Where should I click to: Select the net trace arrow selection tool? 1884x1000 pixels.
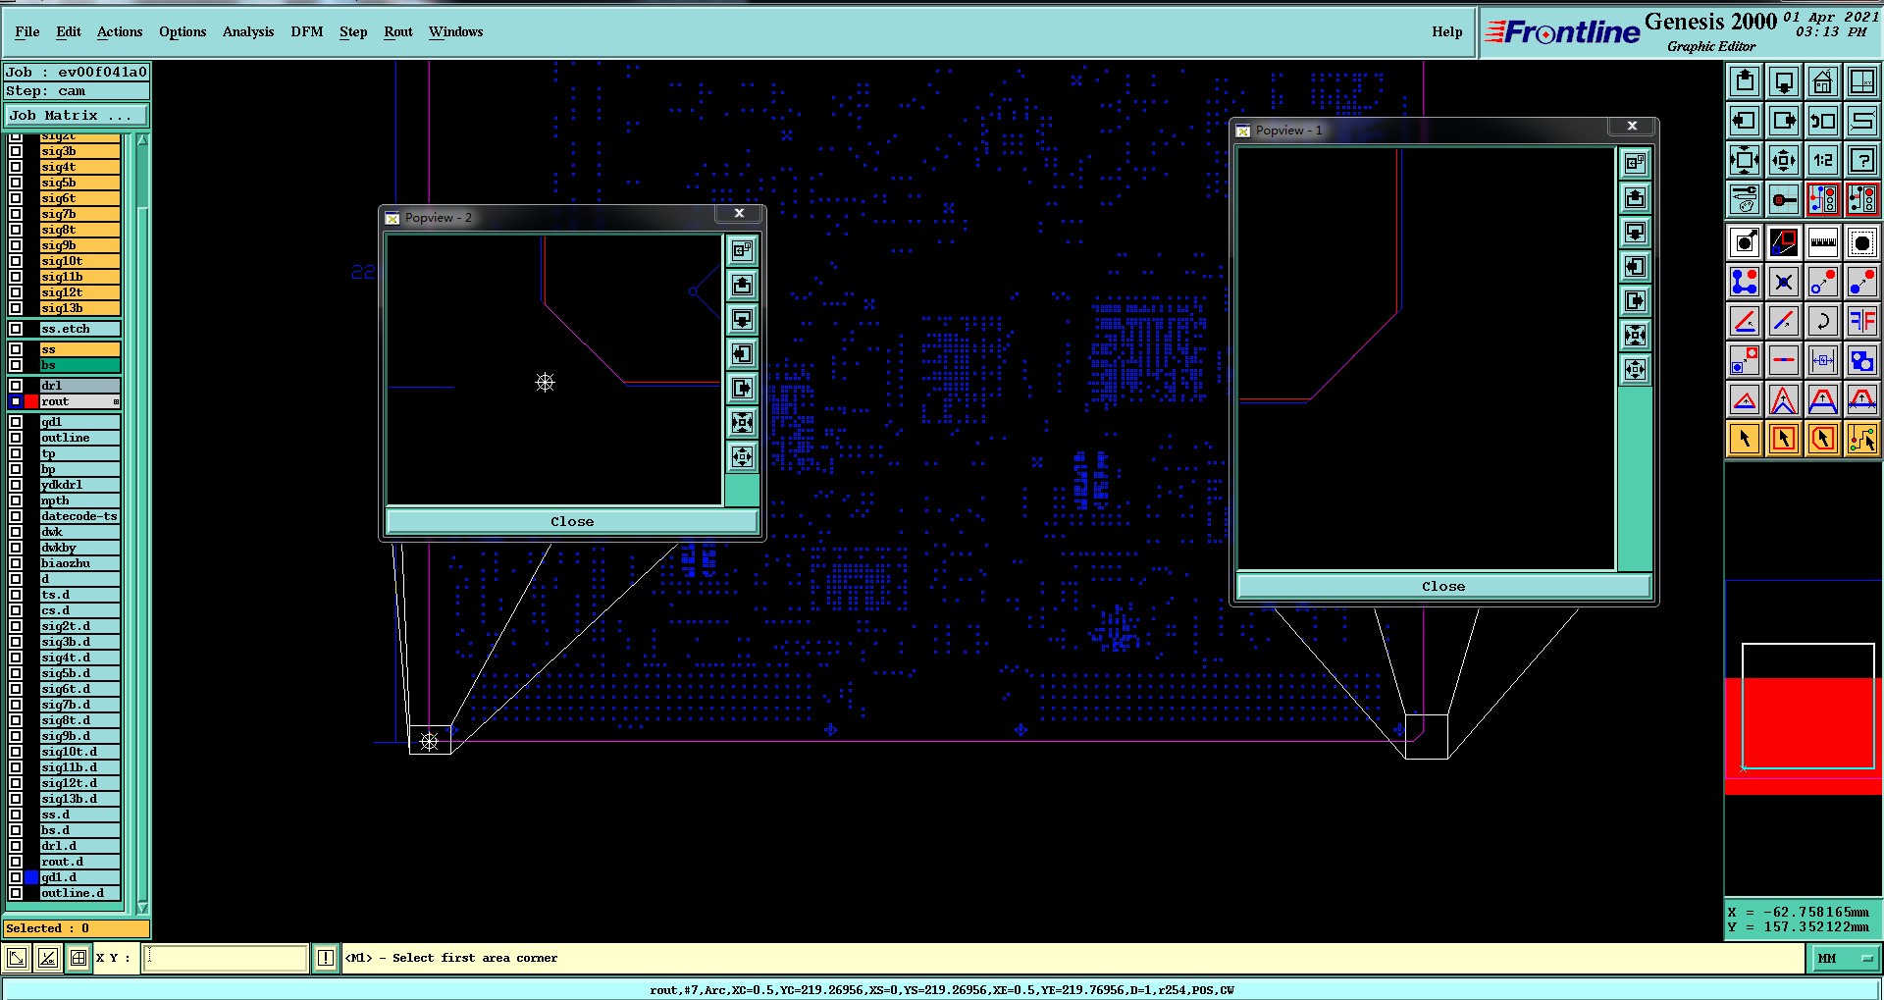(x=1862, y=438)
